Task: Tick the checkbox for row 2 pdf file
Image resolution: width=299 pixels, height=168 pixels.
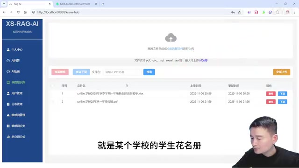Action: pos(53,102)
